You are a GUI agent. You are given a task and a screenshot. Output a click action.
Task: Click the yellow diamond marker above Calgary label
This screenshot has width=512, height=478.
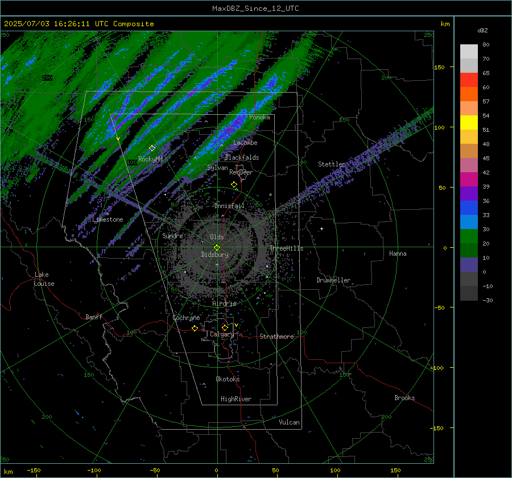pos(225,327)
